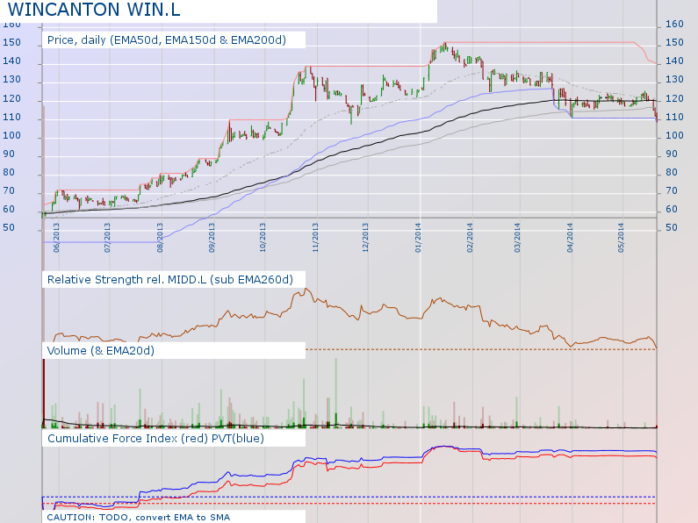Click the 04/2014 date axis label
Viewport: 698px width, 523px height.
pos(570,238)
